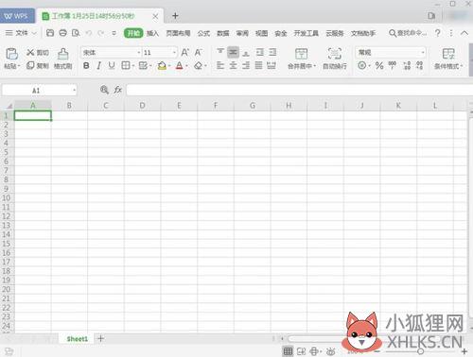Image resolution: width=473 pixels, height=357 pixels.
Task: Open the Insert ribbon tab
Action: (x=152, y=33)
